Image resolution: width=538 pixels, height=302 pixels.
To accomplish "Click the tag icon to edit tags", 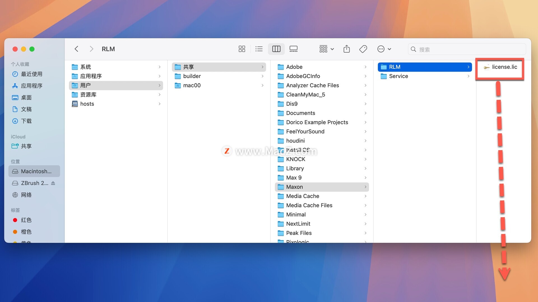I will click(363, 49).
